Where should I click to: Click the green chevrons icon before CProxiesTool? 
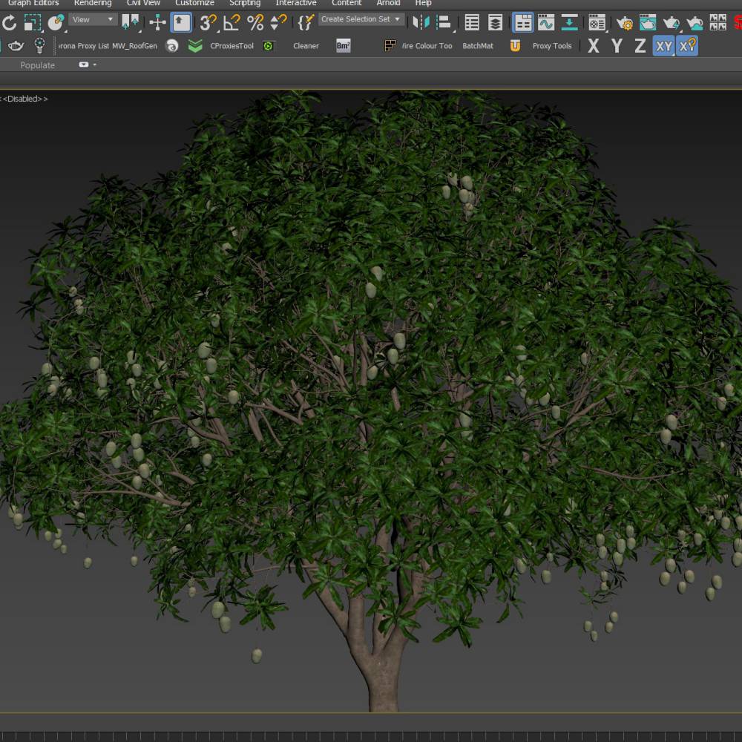(194, 46)
